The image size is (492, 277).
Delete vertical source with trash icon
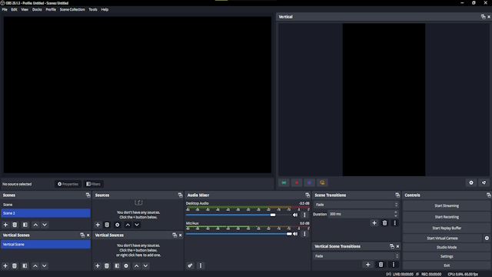(107, 266)
